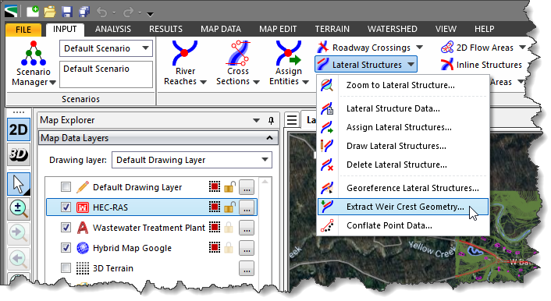This screenshot has height=301, width=551.
Task: Open the Drawing layer combo box
Action: tap(192, 160)
